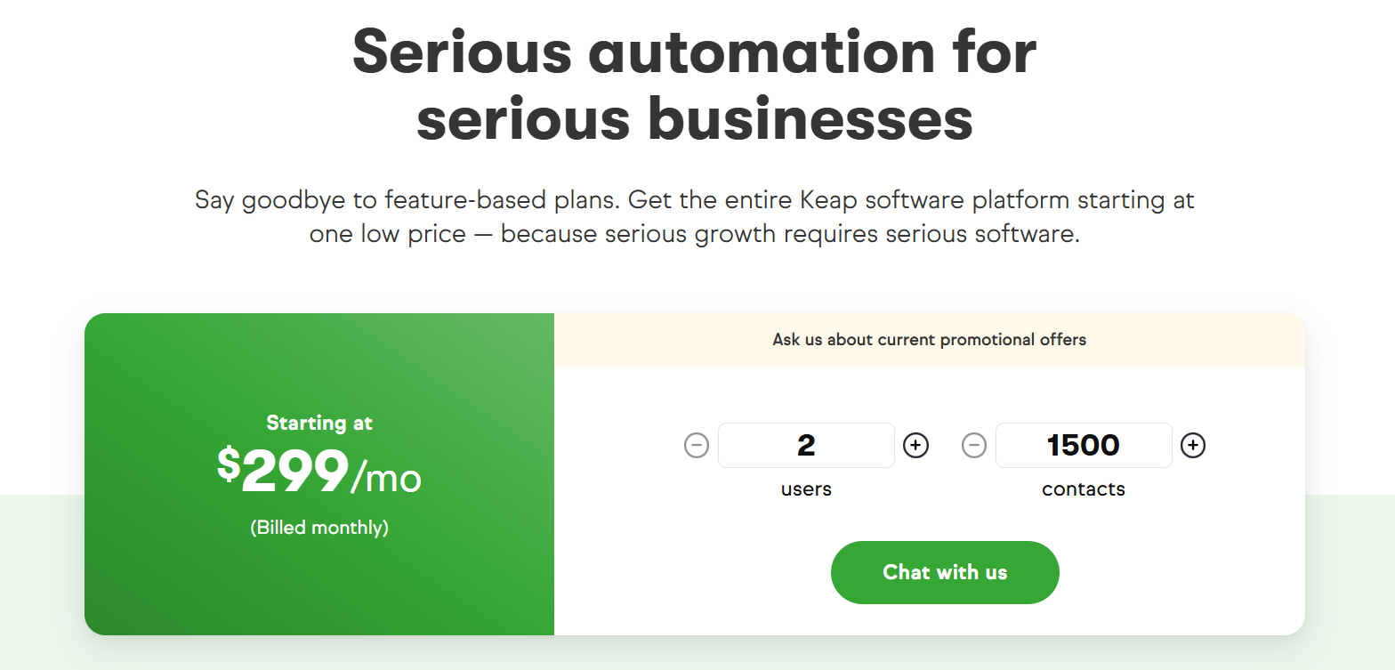Click the contacts label below the input
Image resolution: width=1395 pixels, height=670 pixels.
pyautogui.click(x=1084, y=488)
